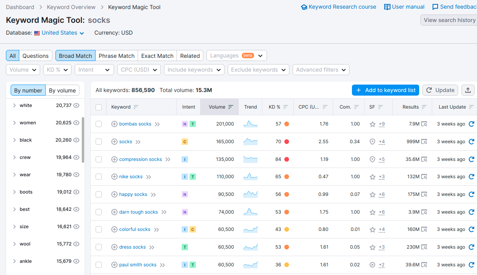Open the KD % filter dropdown

coord(57,70)
